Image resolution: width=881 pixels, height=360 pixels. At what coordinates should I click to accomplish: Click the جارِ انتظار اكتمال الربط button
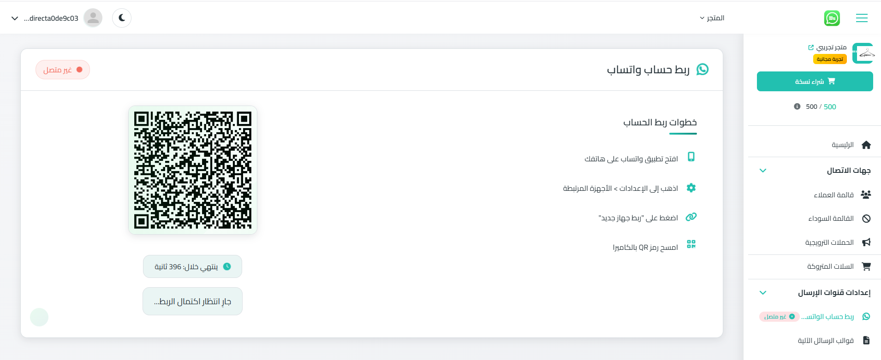point(192,301)
